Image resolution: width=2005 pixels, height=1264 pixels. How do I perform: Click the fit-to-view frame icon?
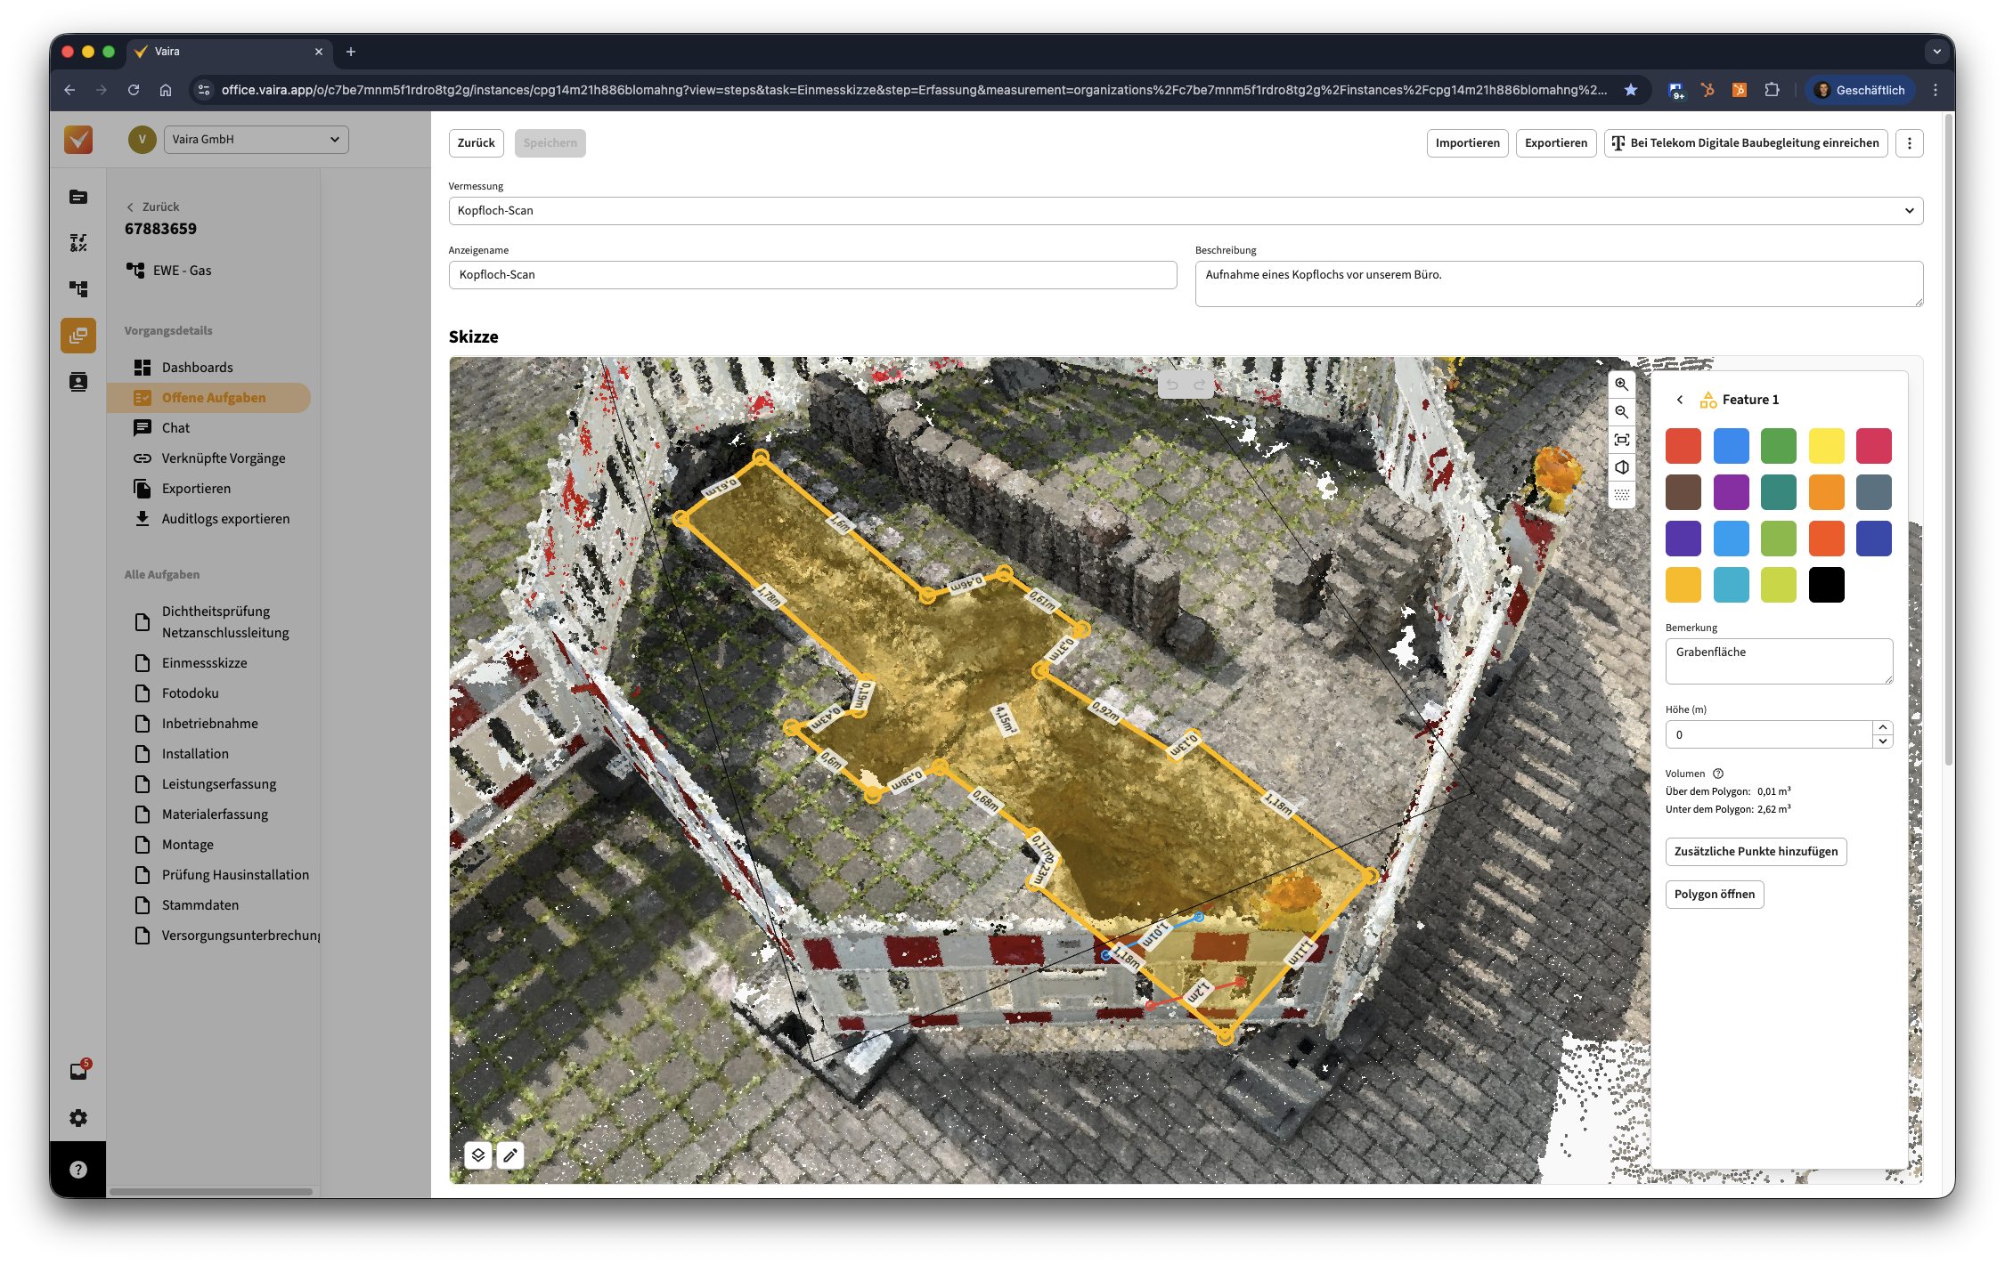[x=1621, y=440]
